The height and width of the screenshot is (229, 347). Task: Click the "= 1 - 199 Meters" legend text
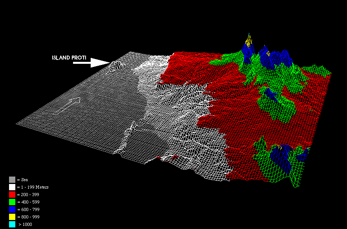pos(33,187)
